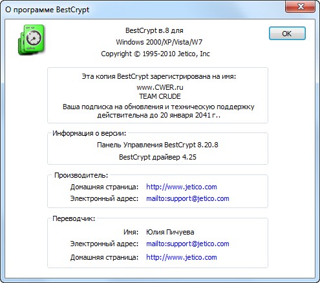
Task: Open manufacturer mailto:support@jetico.com link
Action: pyautogui.click(x=187, y=198)
